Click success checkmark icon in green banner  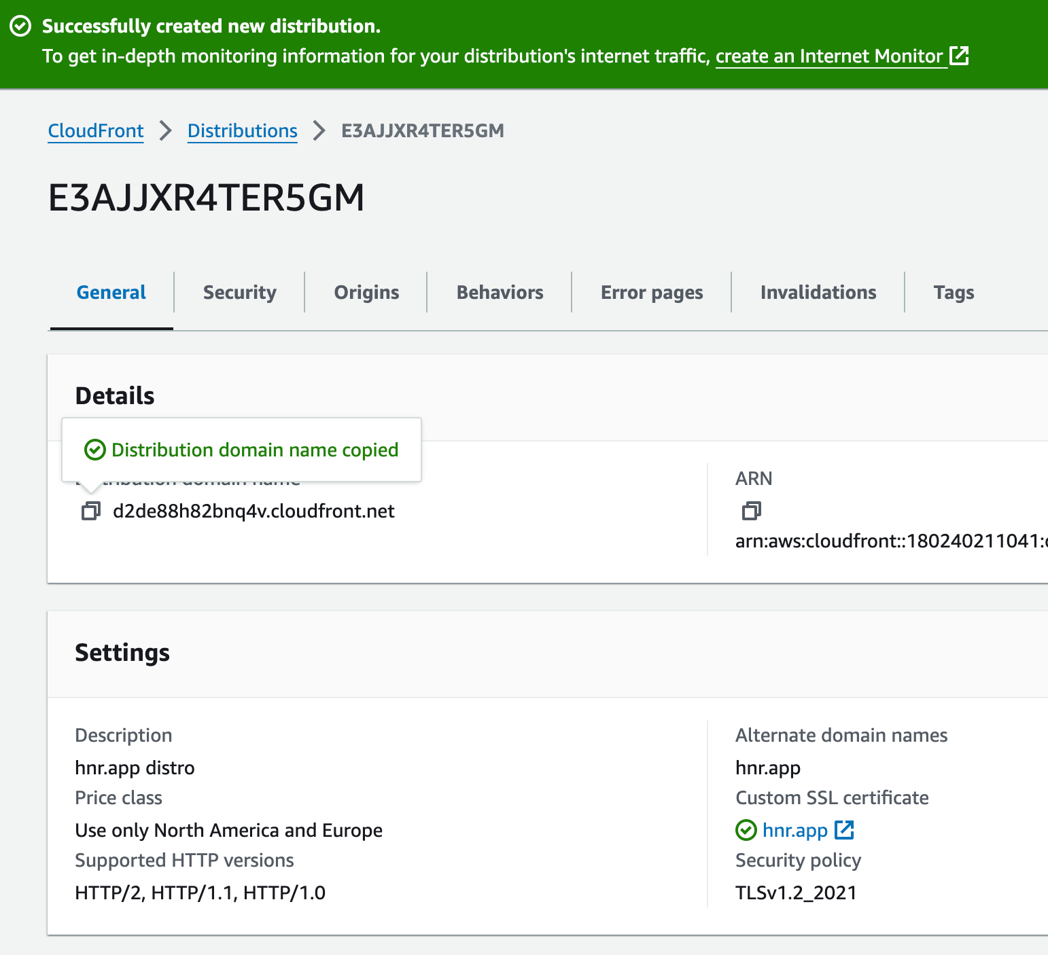coord(20,26)
